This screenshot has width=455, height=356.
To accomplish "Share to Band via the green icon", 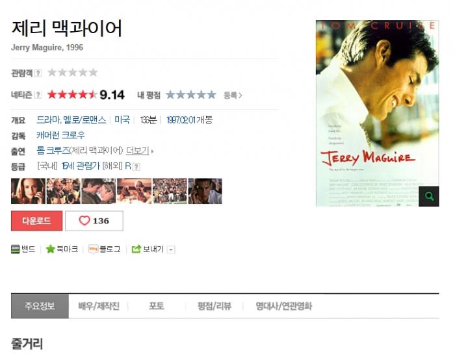I will tap(15, 249).
